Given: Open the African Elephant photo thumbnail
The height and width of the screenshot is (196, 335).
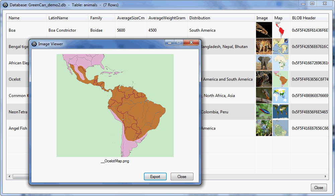Looking at the screenshot, I should point(264,63).
